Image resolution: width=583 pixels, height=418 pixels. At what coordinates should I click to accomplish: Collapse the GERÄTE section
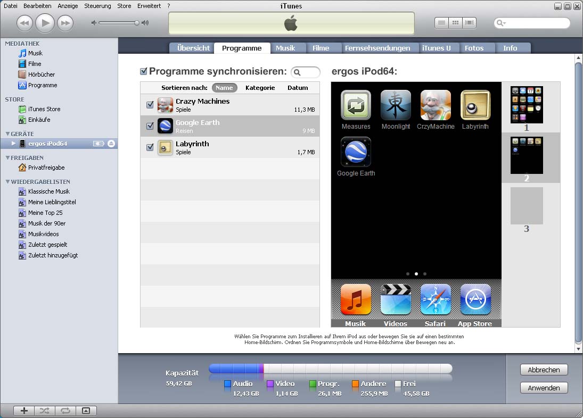pos(7,133)
